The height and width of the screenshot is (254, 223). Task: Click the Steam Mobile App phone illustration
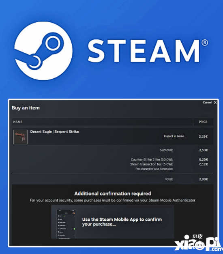click(66, 224)
